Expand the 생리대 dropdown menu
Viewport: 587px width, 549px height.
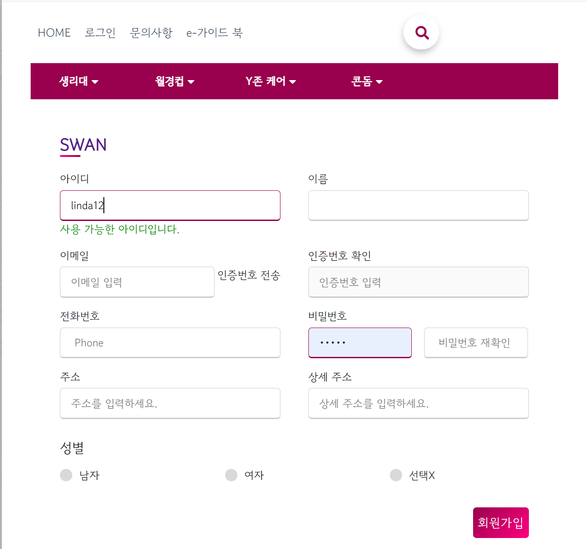coord(79,81)
